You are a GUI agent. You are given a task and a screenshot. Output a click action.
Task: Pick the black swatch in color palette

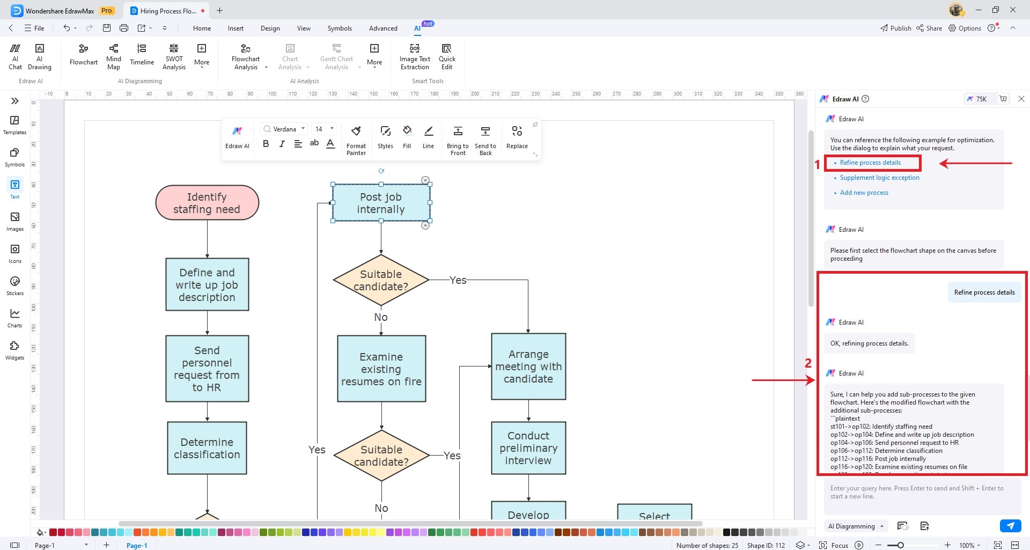[726, 532]
